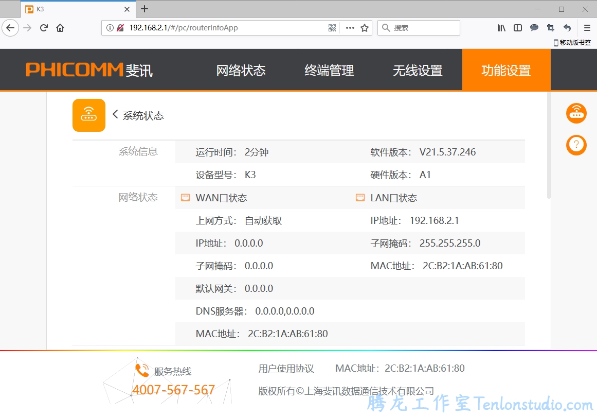Click the LAN口状态 heading text
The image size is (597, 417).
click(394, 198)
